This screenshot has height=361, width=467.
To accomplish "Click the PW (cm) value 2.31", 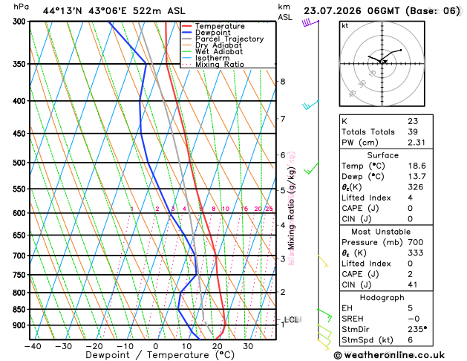I will click(x=417, y=143).
